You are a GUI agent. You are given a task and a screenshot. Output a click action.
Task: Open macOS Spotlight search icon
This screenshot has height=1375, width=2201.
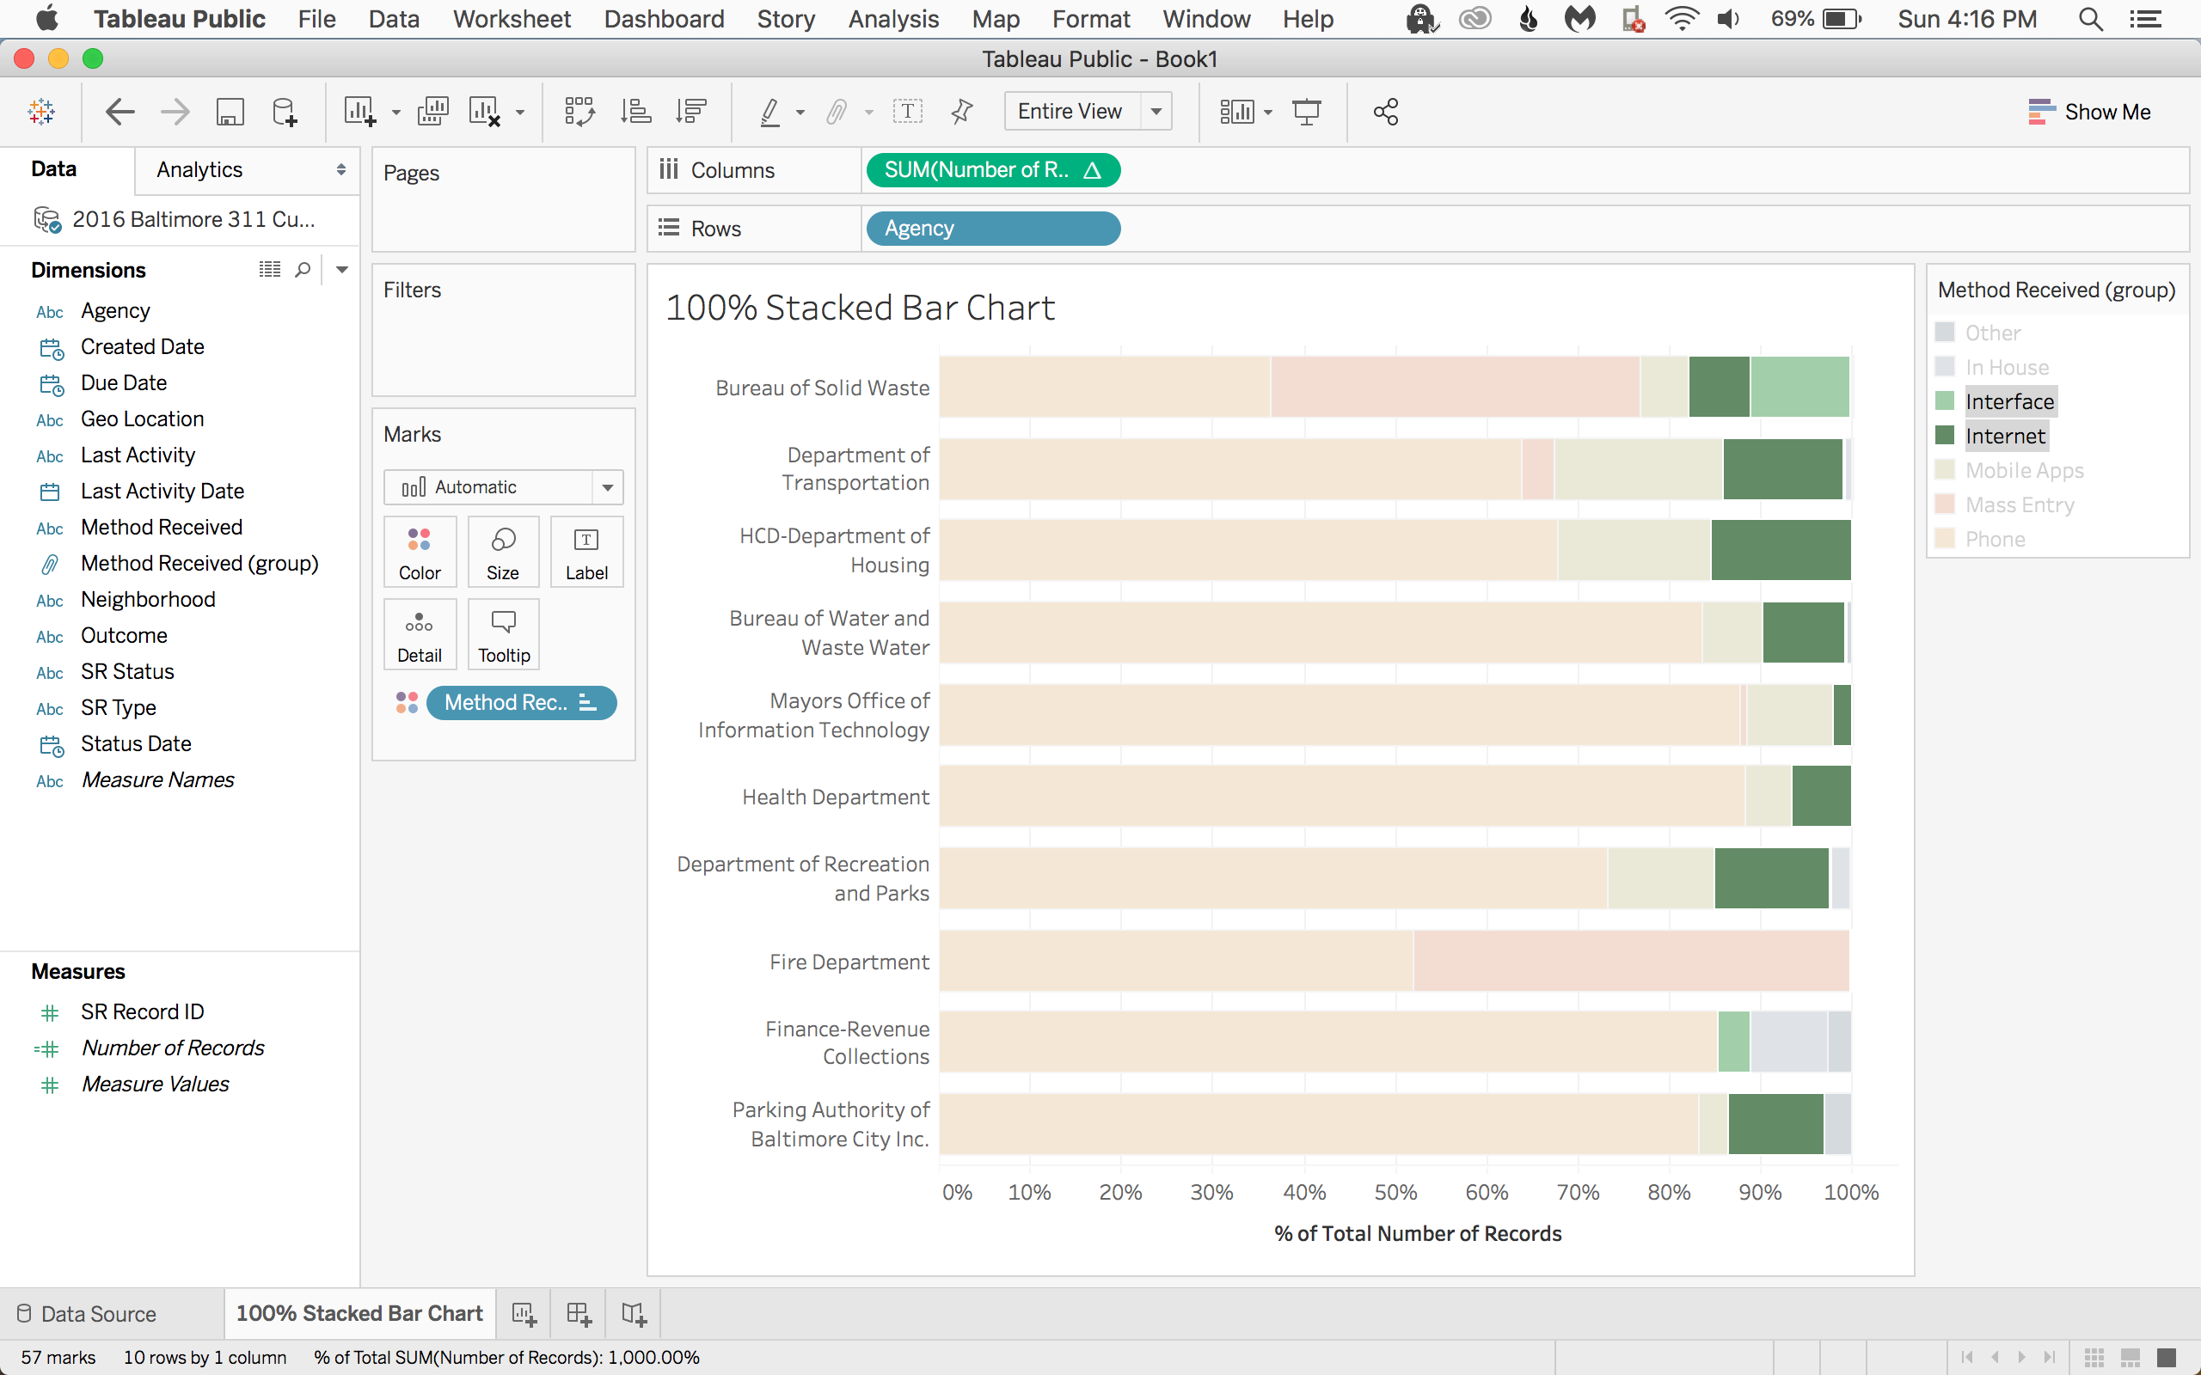tap(2090, 19)
